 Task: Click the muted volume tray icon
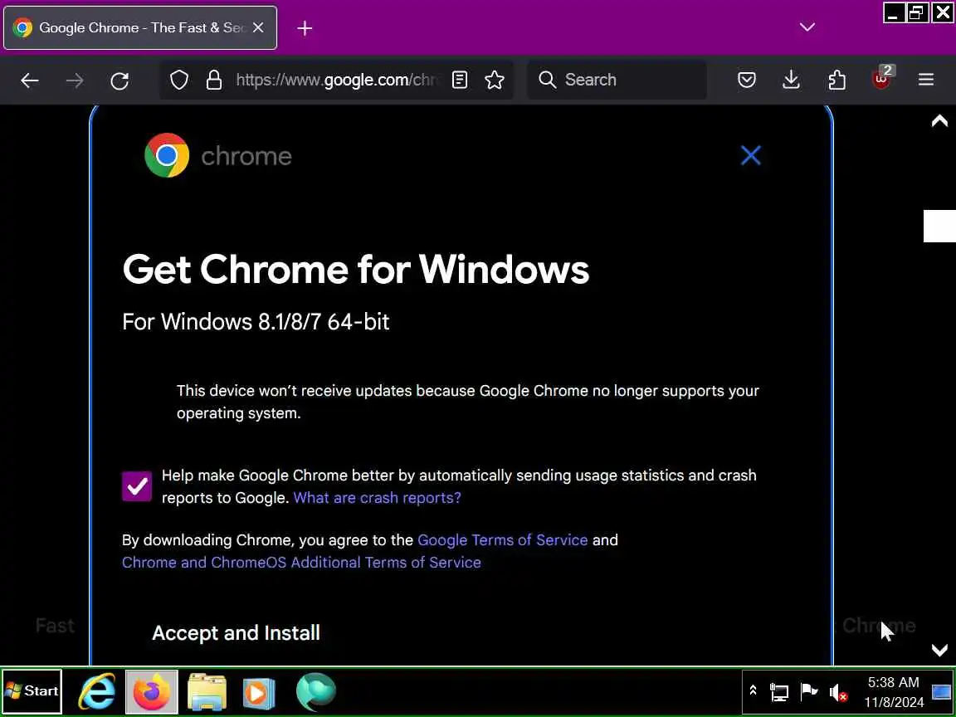coord(838,693)
